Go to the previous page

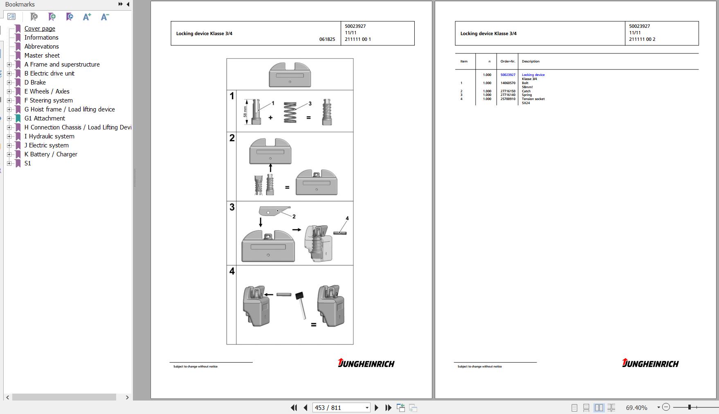coord(306,407)
